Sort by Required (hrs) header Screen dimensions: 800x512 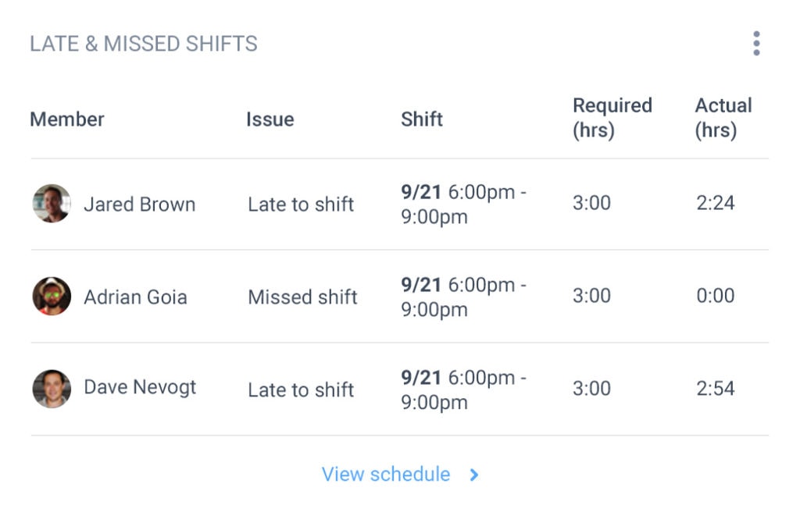[x=612, y=117]
